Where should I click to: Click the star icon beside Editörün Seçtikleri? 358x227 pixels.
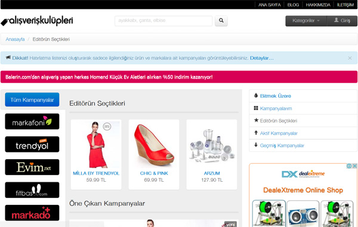tap(256, 120)
